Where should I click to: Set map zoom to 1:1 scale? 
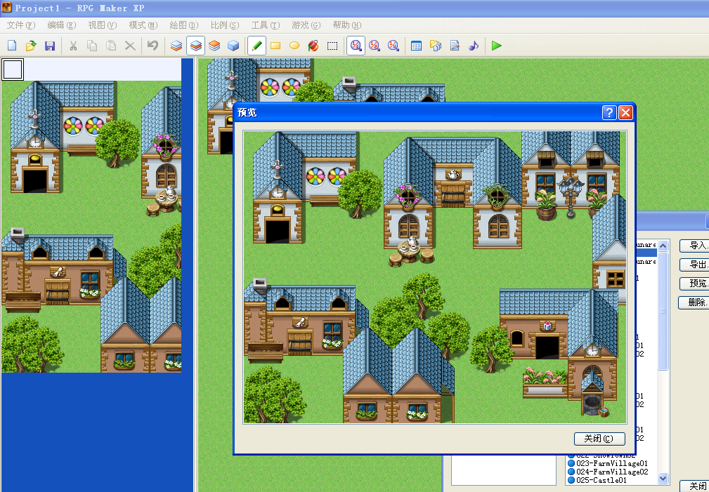point(356,46)
